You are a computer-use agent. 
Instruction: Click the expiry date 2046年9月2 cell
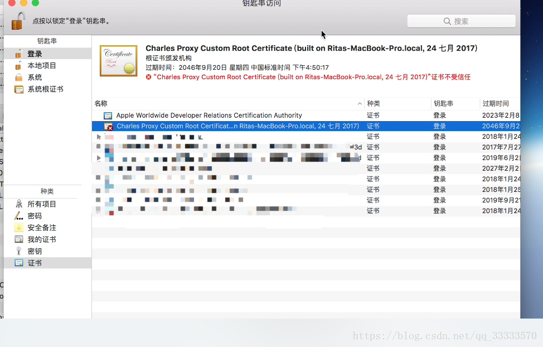point(501,126)
